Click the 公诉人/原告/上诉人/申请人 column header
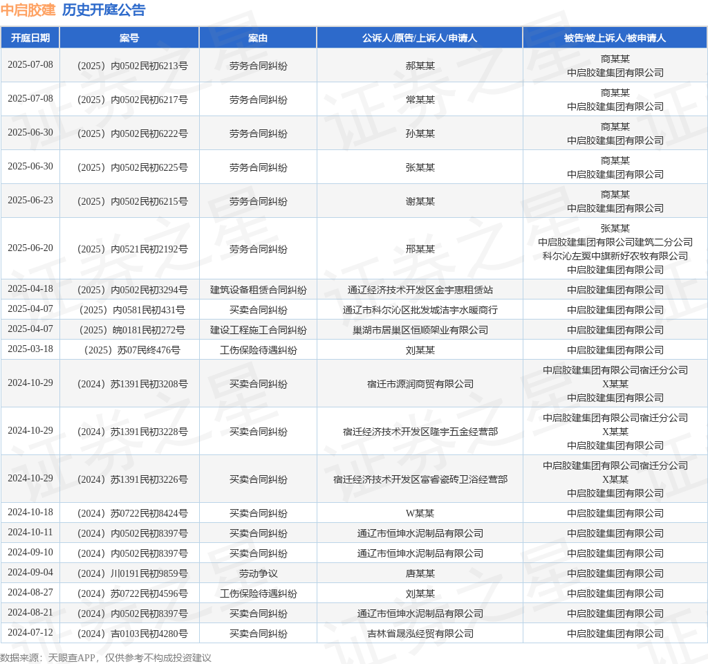The height and width of the screenshot is (664, 708). coord(420,38)
